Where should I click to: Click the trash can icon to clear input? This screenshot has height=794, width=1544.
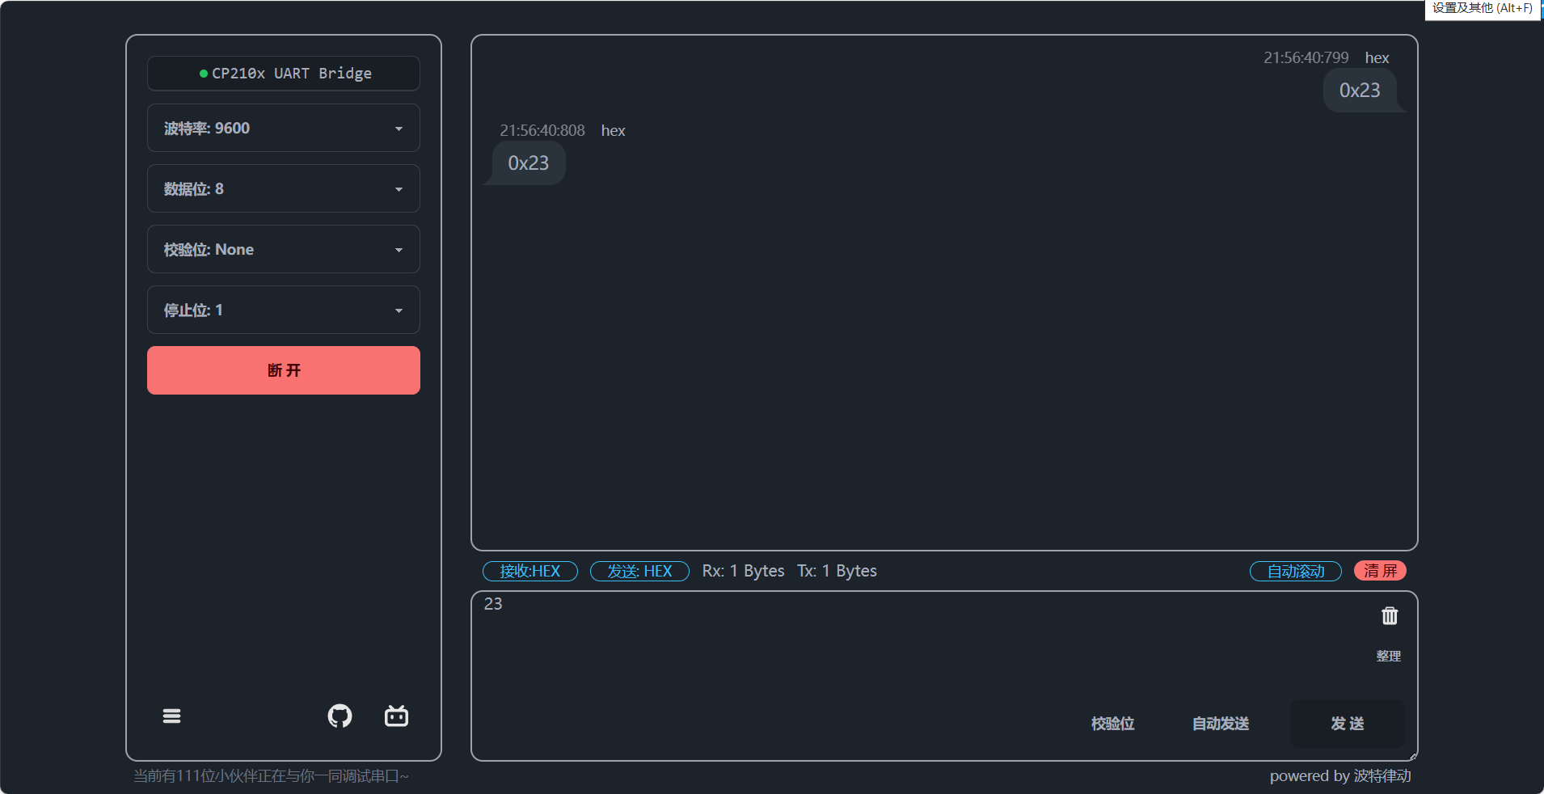pyautogui.click(x=1389, y=616)
